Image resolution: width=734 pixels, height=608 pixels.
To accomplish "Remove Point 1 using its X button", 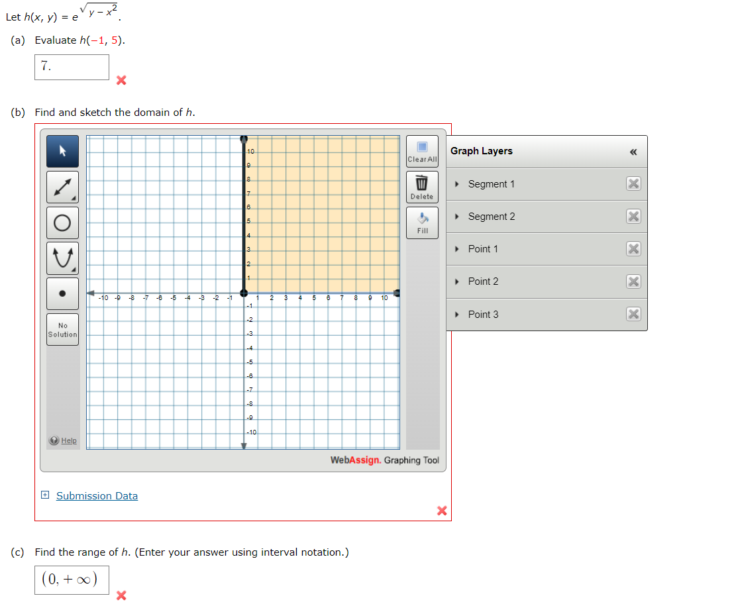I will pos(633,249).
